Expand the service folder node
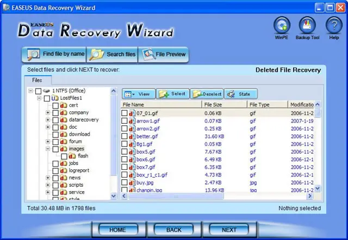 pyautogui.click(x=48, y=192)
